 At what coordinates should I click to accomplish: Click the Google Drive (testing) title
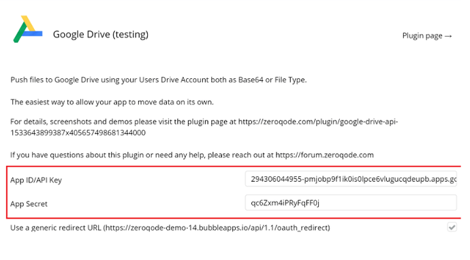click(x=101, y=35)
